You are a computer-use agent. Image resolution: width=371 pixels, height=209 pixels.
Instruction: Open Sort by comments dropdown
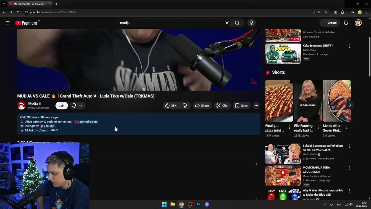coord(66,142)
